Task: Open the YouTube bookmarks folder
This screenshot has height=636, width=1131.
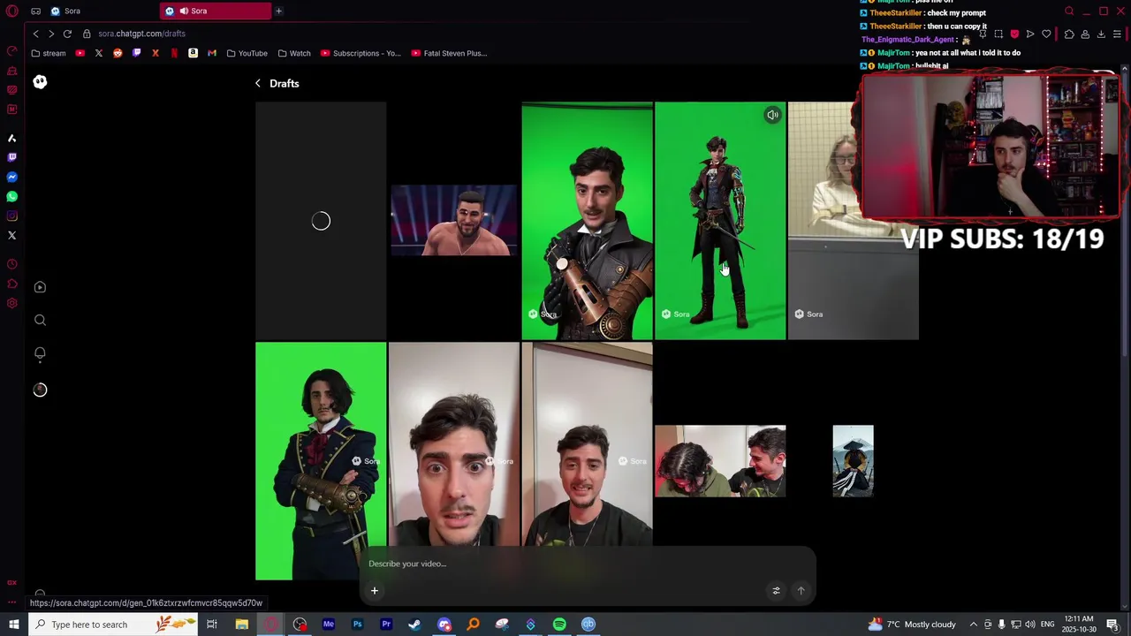Action: (x=247, y=53)
